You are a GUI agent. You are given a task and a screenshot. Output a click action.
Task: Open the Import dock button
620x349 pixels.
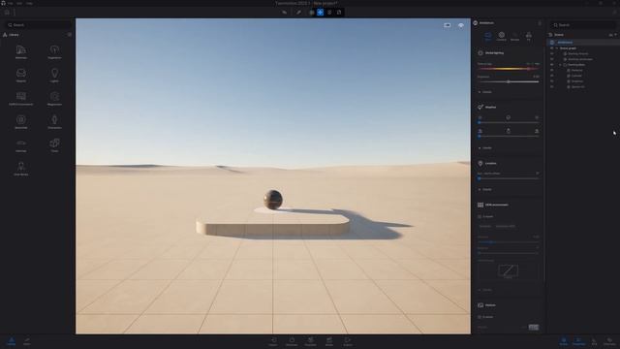click(x=273, y=341)
